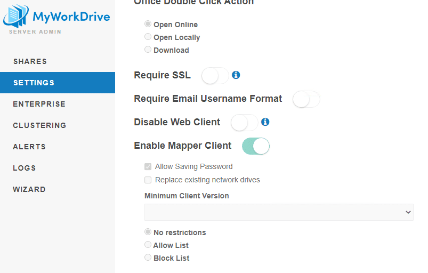The image size is (428, 273).
Task: Click info icon beside Disable Web Client
Action: (x=265, y=122)
